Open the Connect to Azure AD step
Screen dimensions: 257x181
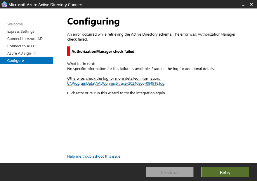pyautogui.click(x=25, y=39)
